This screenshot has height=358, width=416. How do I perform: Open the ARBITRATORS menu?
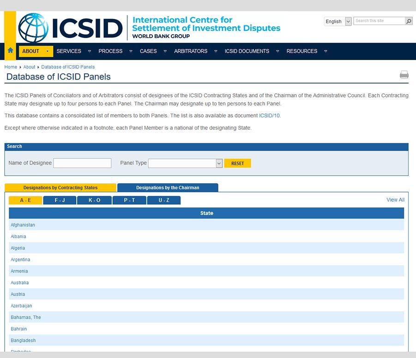coord(190,51)
